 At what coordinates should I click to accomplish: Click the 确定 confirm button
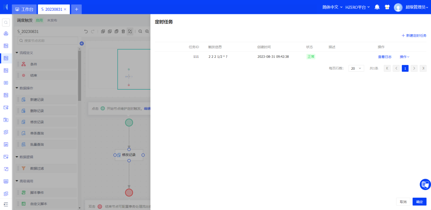coord(419,202)
